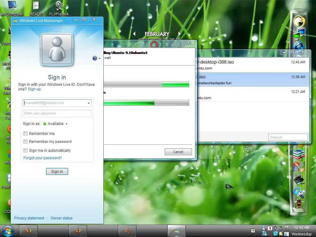Click the upper installer progress bar
This screenshot has width=316, height=237.
click(x=146, y=84)
